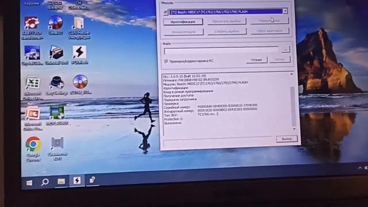This screenshot has height=207, width=368.
Task: Launch Google Chrome from the desktop
Action: [x=33, y=149]
